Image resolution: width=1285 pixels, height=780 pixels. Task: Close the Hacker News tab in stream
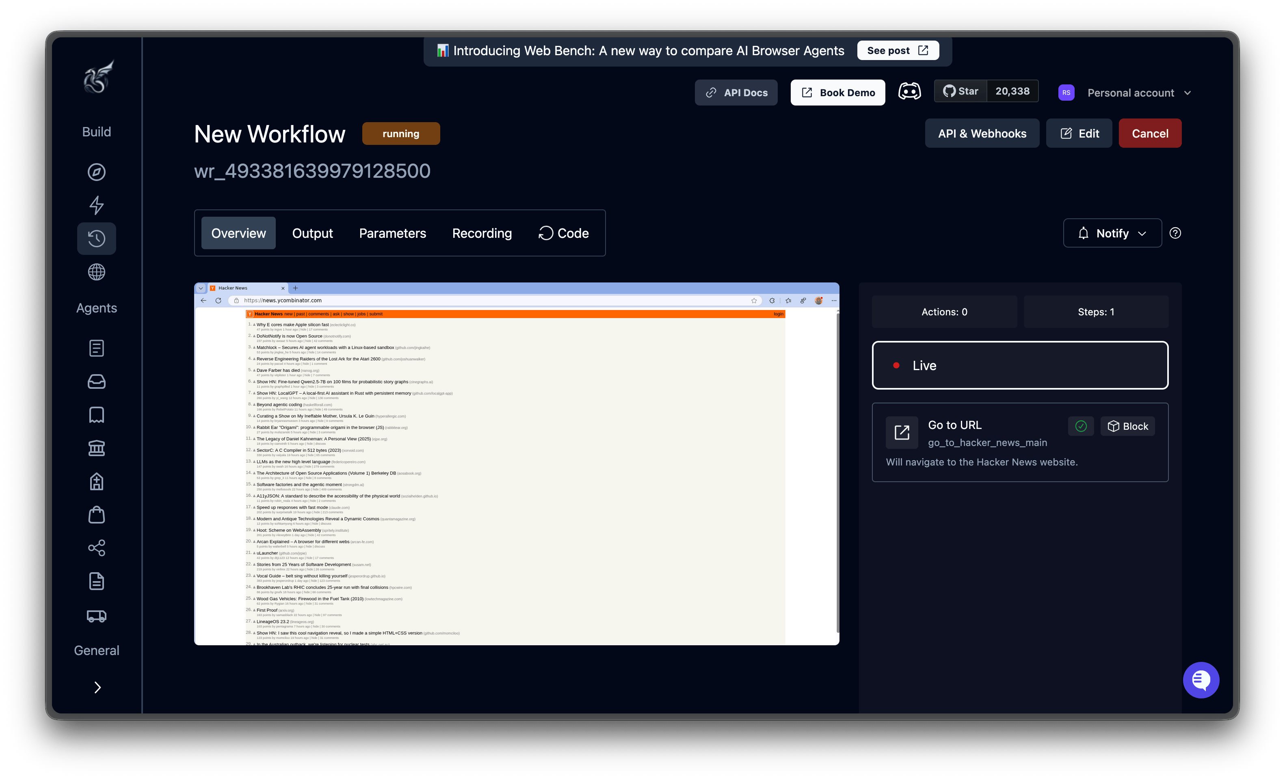[283, 288]
